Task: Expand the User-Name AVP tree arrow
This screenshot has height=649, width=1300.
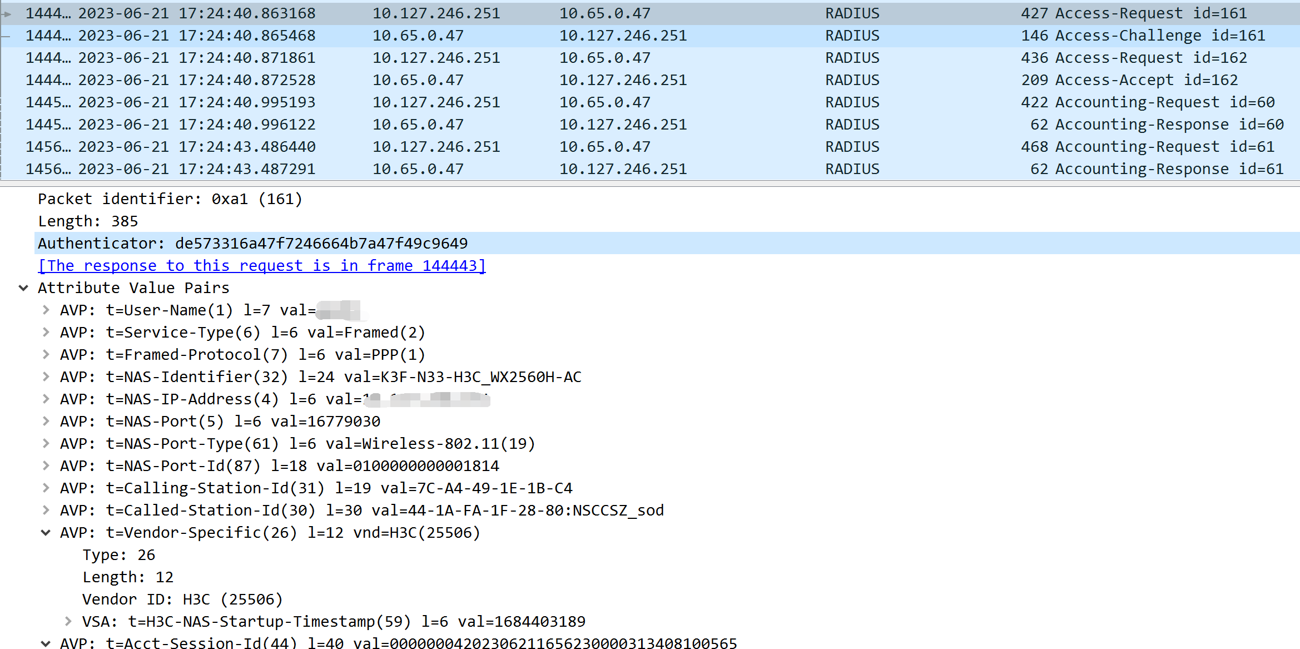Action: (46, 310)
